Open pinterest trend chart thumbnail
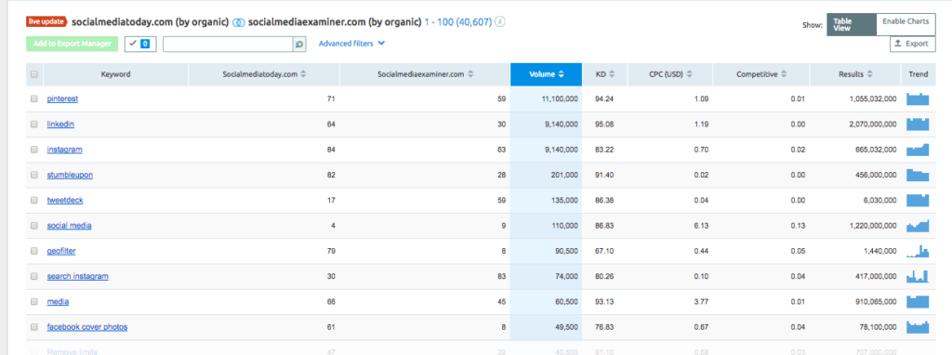 (x=918, y=99)
